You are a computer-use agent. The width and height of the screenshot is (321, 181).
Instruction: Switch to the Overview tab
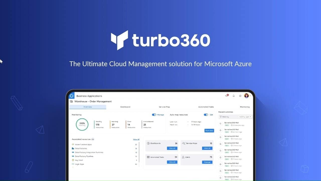coord(88,107)
